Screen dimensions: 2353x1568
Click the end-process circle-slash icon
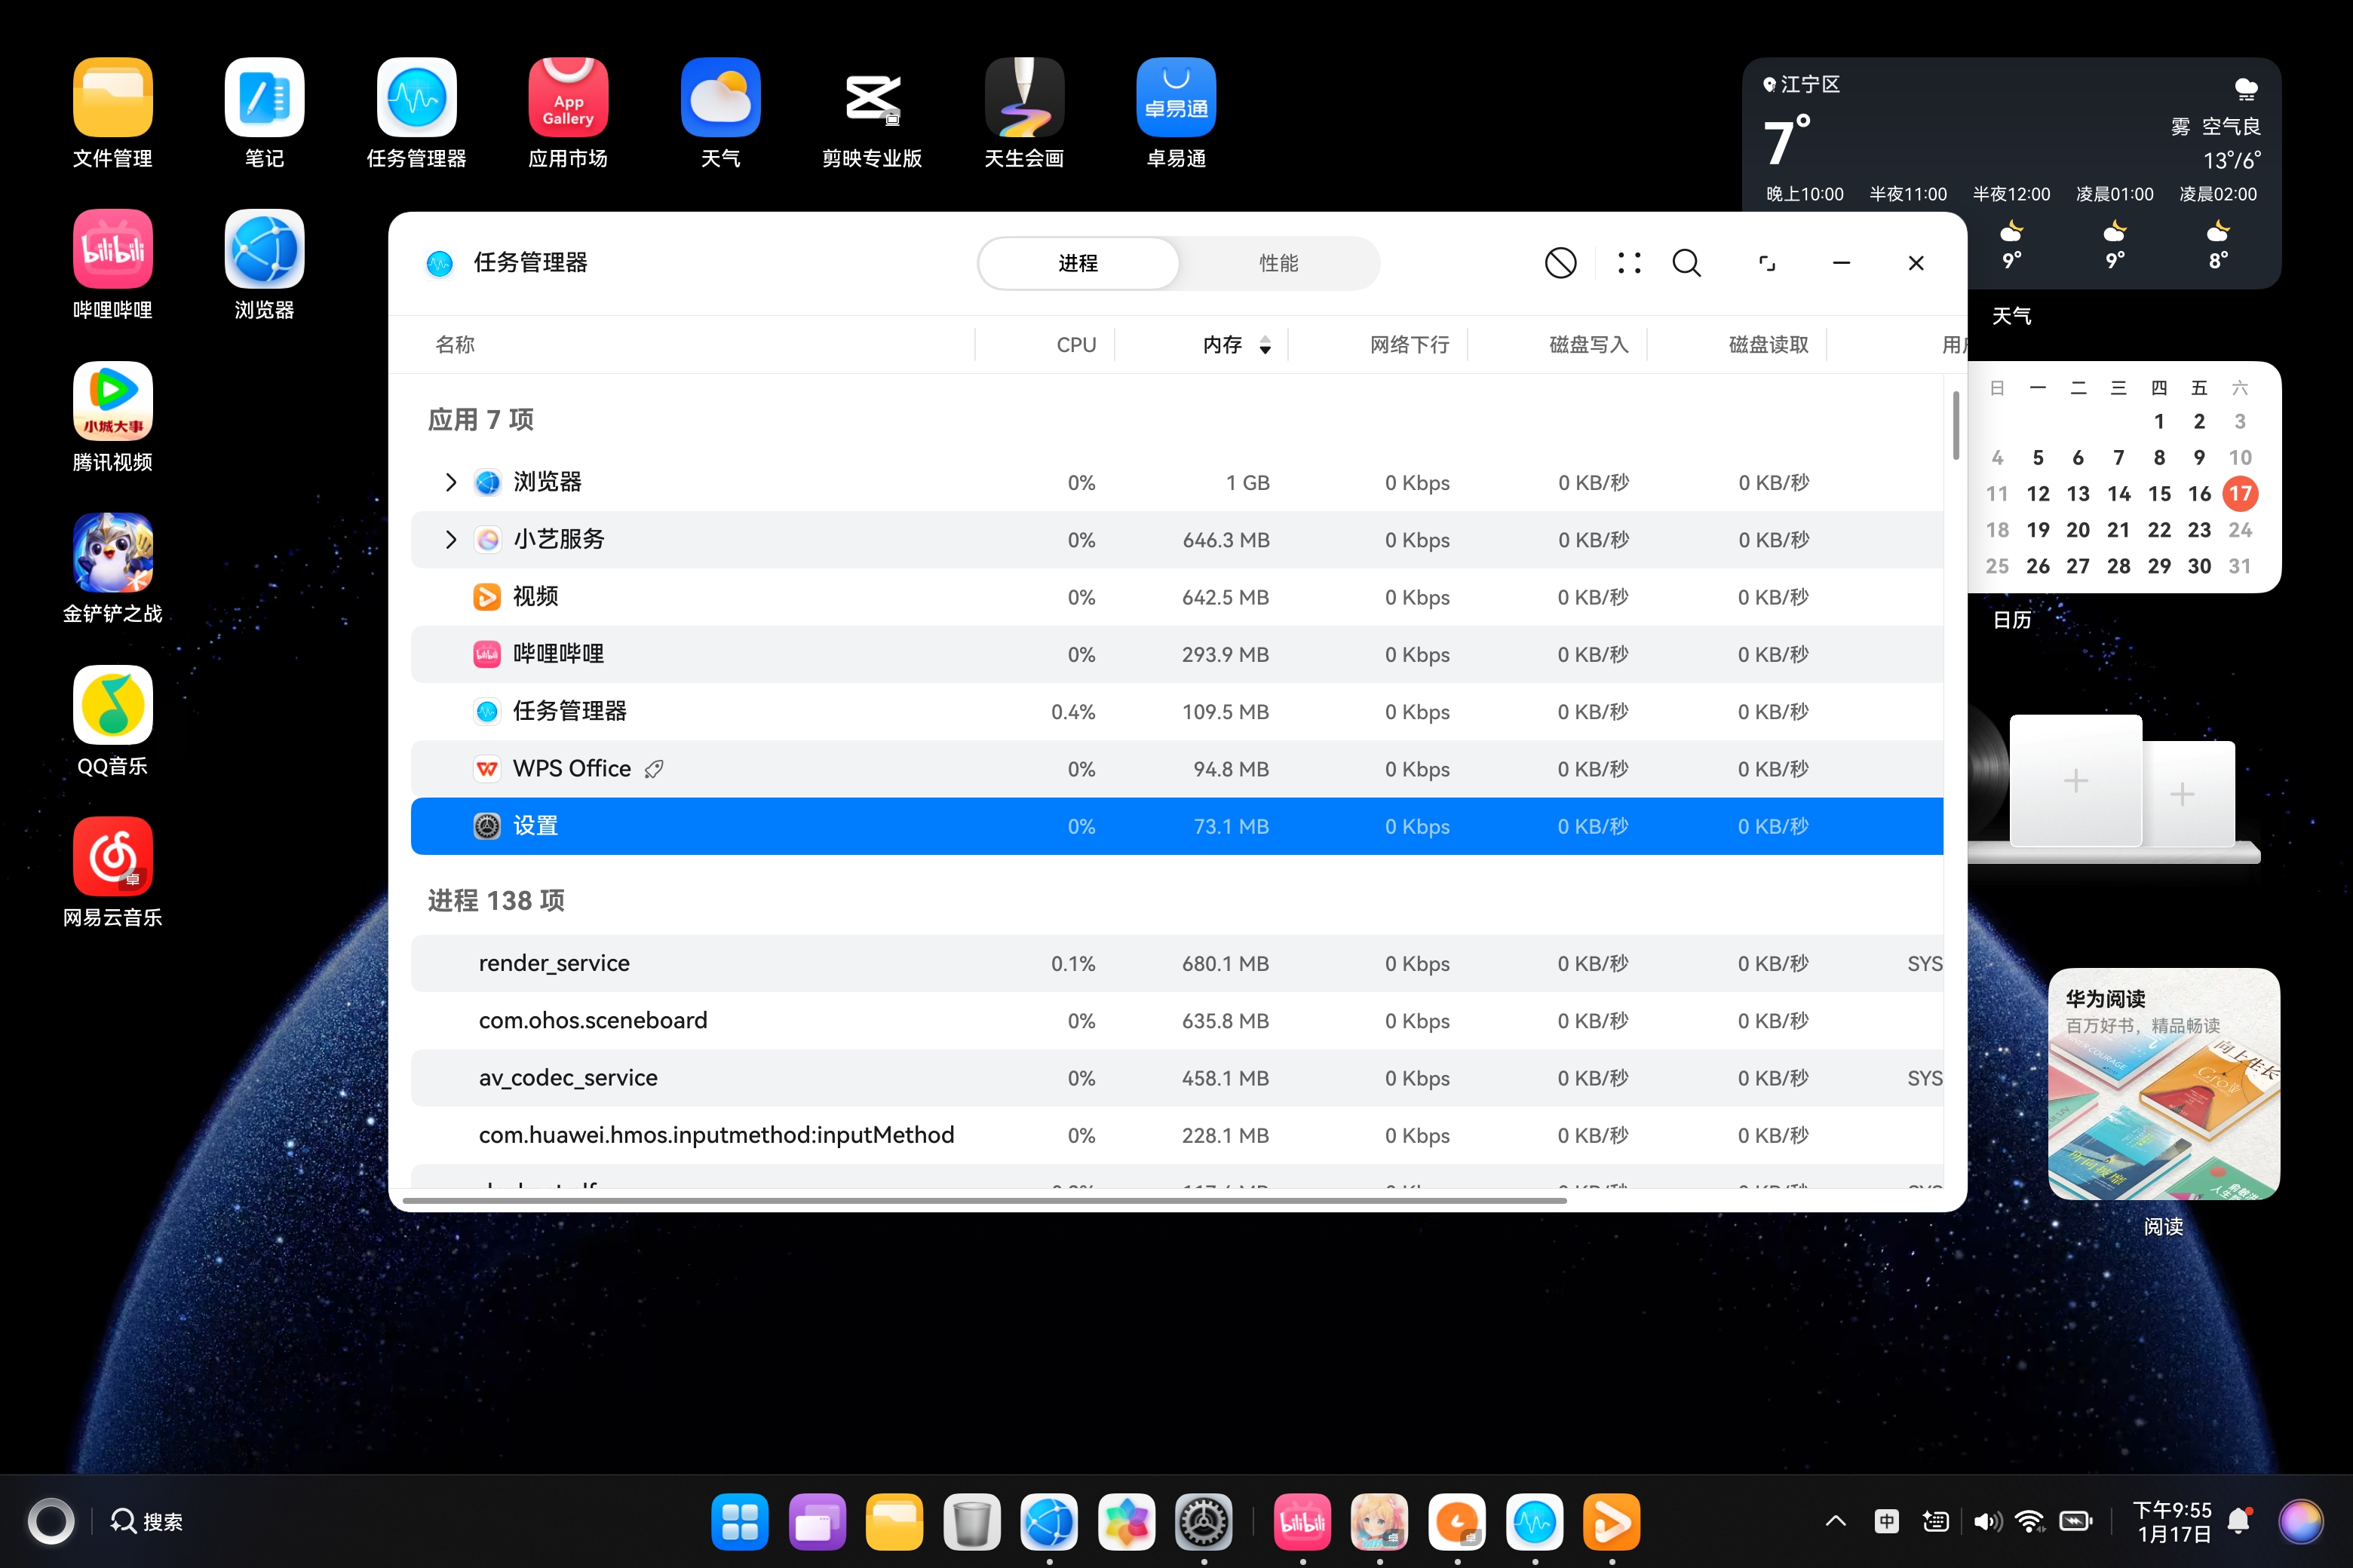[x=1560, y=263]
